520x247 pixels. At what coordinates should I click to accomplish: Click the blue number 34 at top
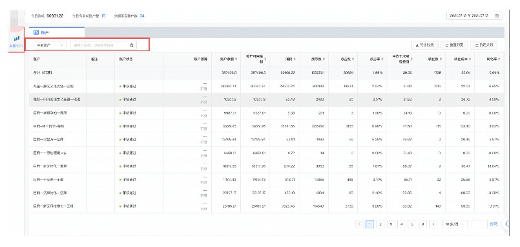pyautogui.click(x=142, y=16)
